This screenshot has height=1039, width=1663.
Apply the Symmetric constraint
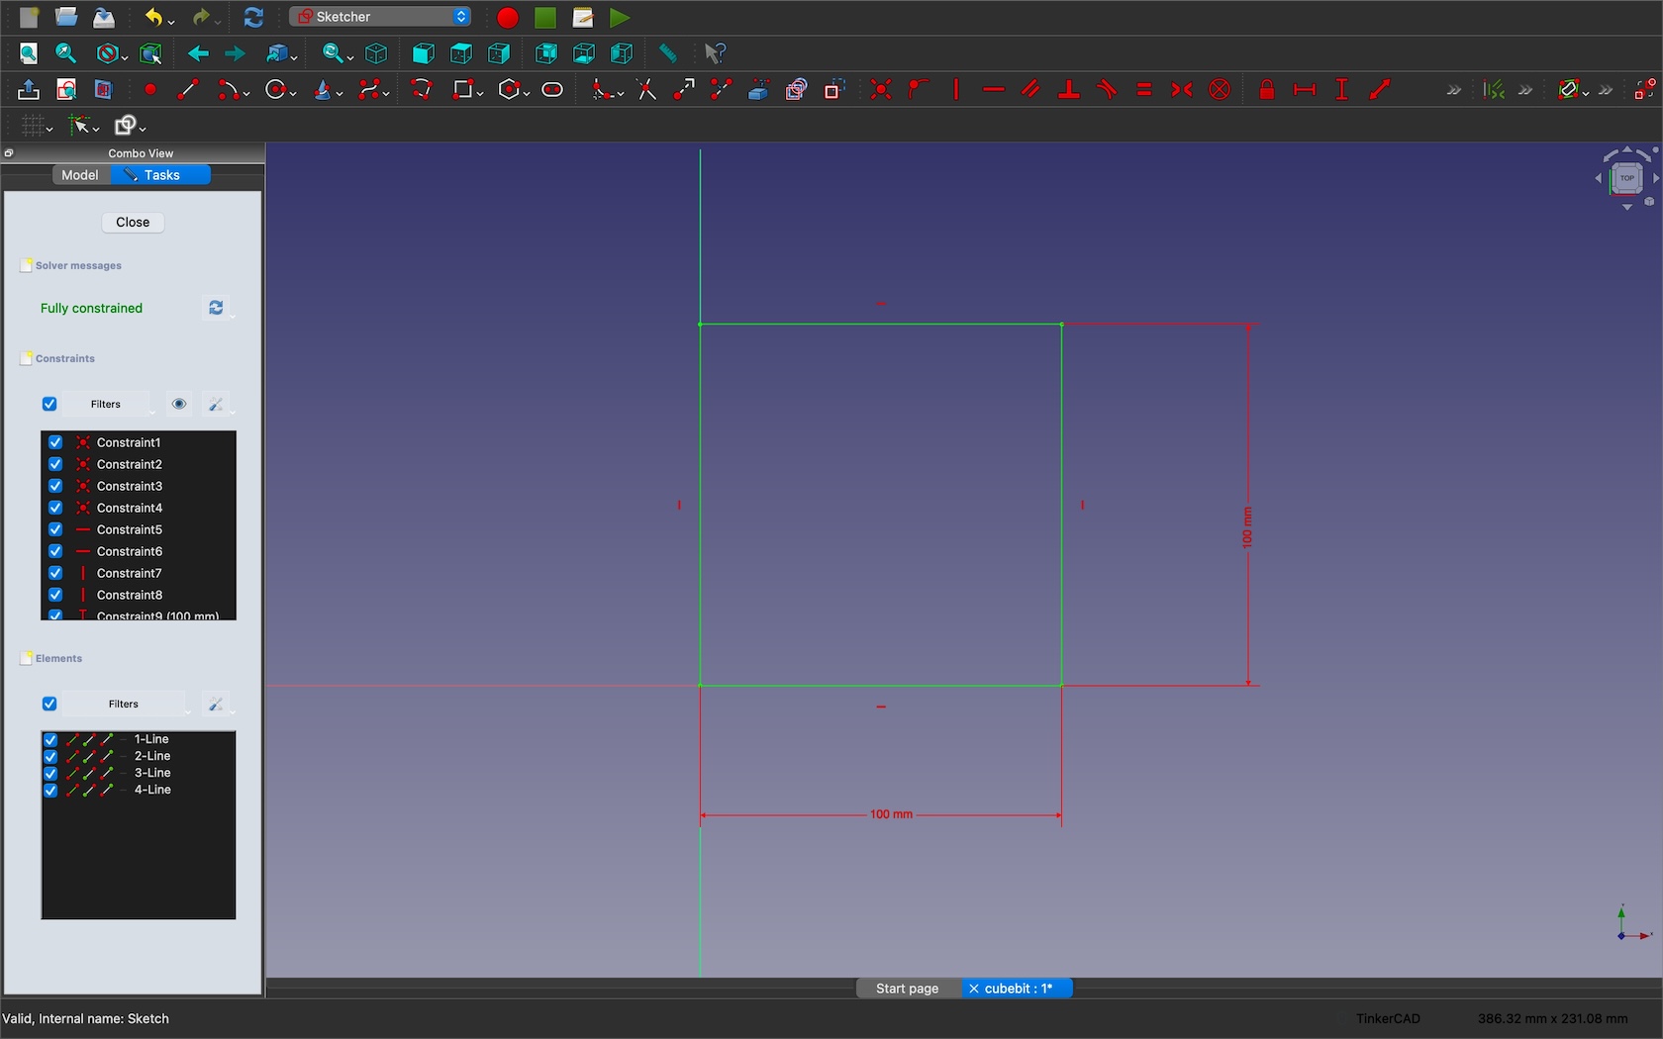point(1182,90)
